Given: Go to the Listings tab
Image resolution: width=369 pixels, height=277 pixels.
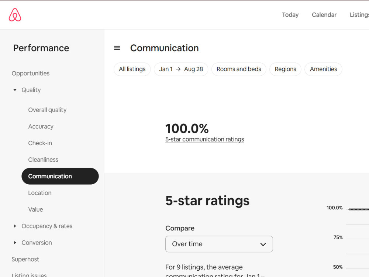Looking at the screenshot, I should [x=359, y=15].
